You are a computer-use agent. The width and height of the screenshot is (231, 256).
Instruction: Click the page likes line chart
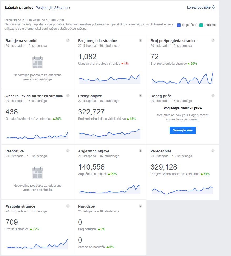(37, 135)
